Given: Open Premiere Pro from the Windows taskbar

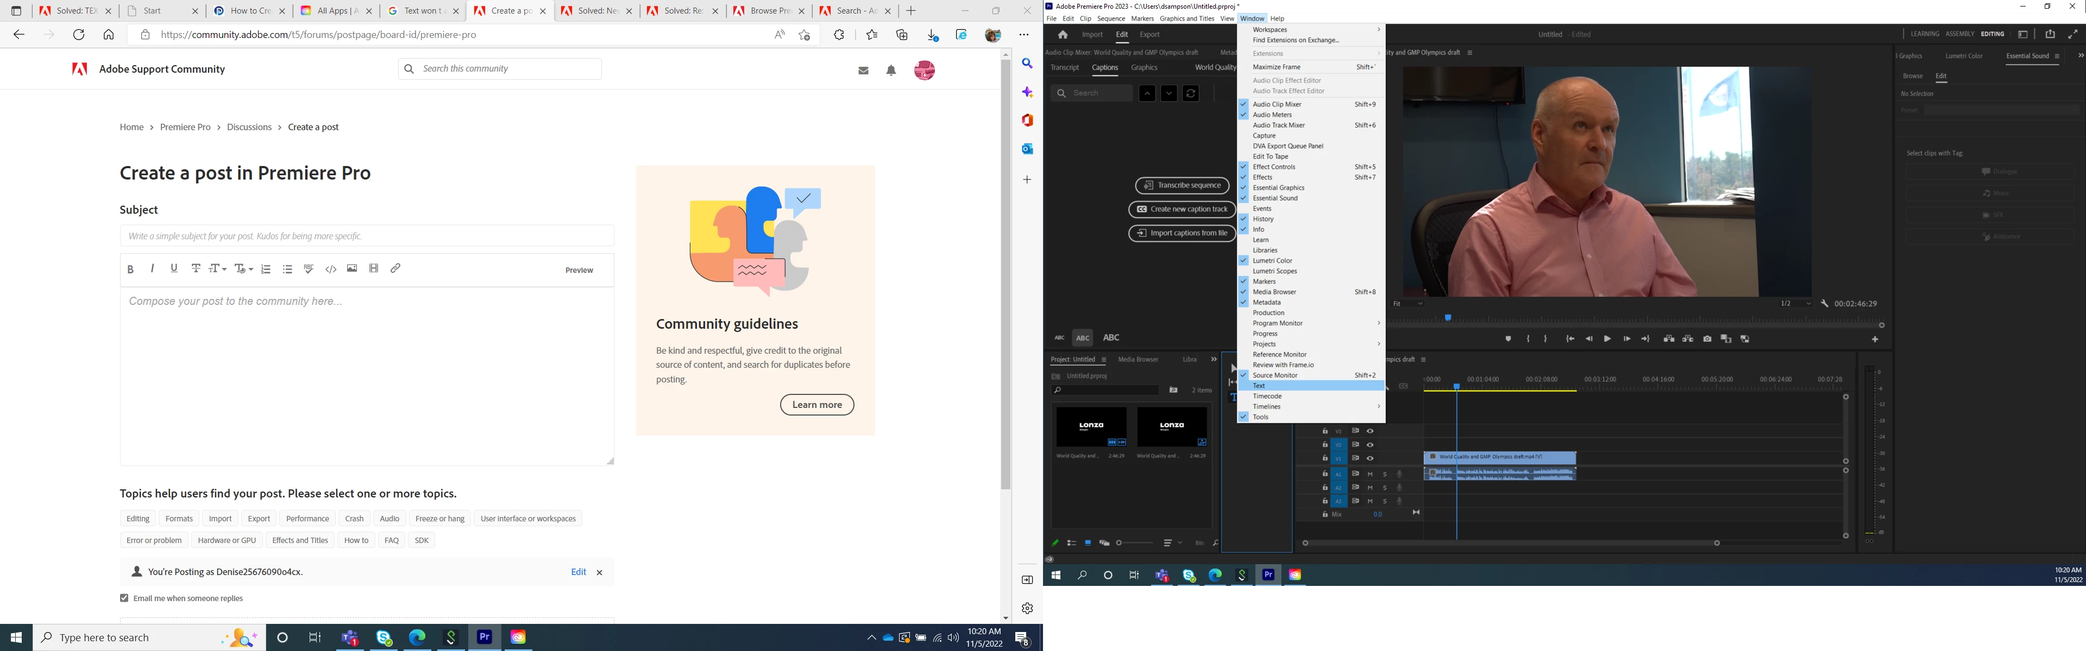Looking at the screenshot, I should tap(484, 637).
